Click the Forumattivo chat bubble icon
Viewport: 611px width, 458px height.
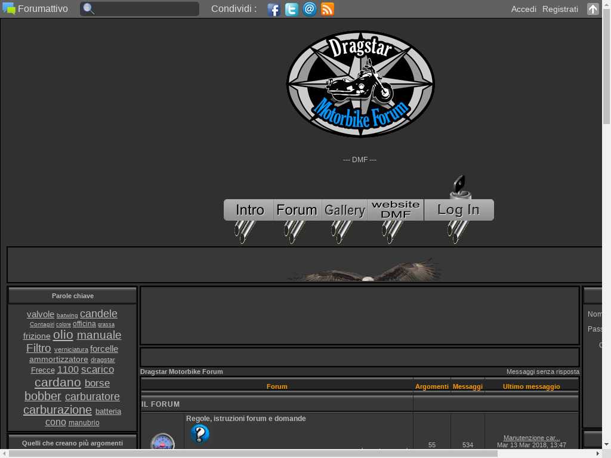[9, 8]
